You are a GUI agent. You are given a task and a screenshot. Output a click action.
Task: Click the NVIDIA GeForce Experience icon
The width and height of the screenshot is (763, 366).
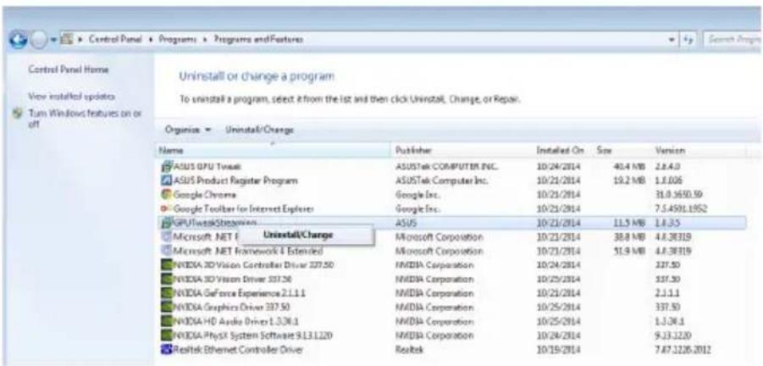coord(166,293)
